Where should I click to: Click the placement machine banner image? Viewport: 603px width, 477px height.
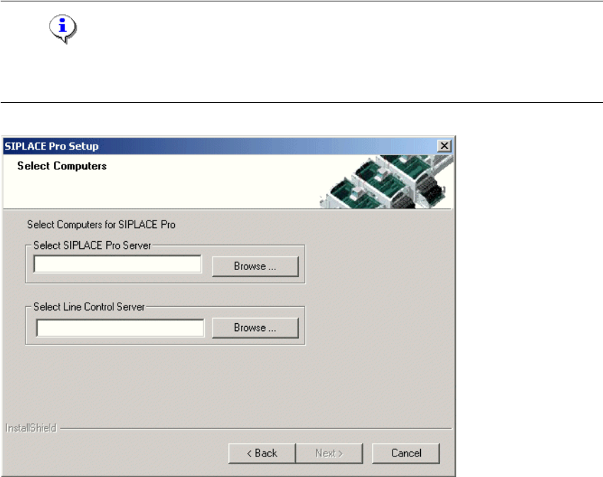(x=386, y=181)
